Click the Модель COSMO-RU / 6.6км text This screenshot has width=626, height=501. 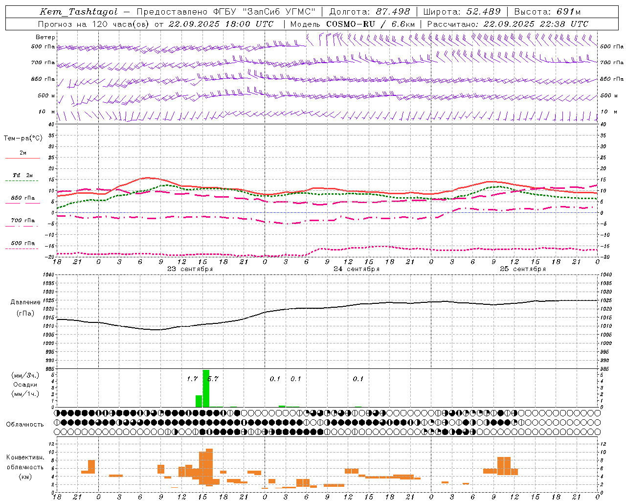[x=353, y=24]
